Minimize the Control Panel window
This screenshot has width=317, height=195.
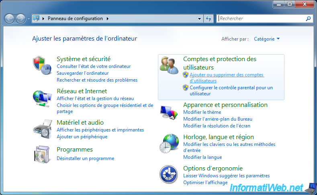pyautogui.click(x=279, y=4)
